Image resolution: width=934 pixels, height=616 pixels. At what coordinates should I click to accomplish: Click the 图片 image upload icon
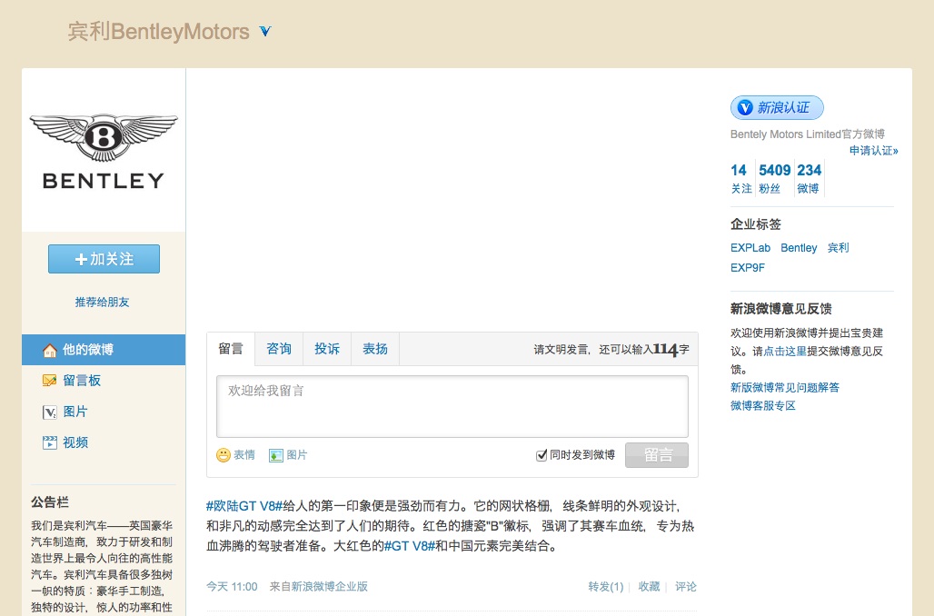point(276,455)
